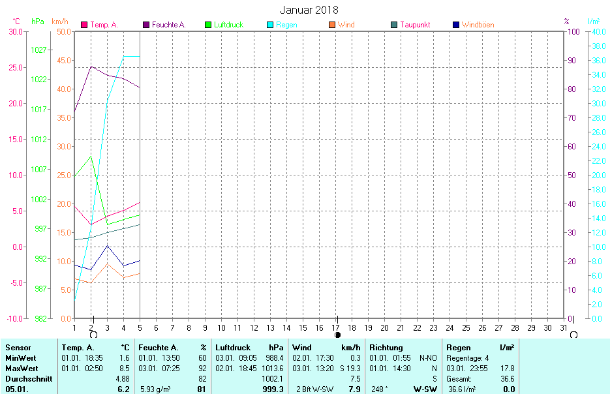Click the dark blue Windböen legend swatch
This screenshot has height=394, width=610.
pos(456,25)
